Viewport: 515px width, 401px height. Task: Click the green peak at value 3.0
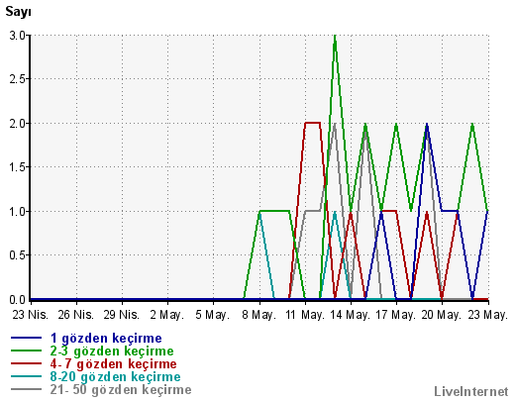[x=335, y=36]
